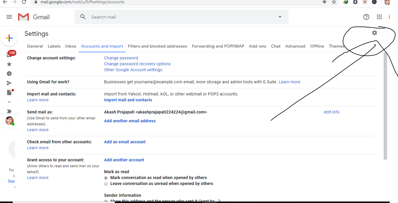Click Import mail and contacts link
Image resolution: width=398 pixels, height=203 pixels.
(128, 100)
